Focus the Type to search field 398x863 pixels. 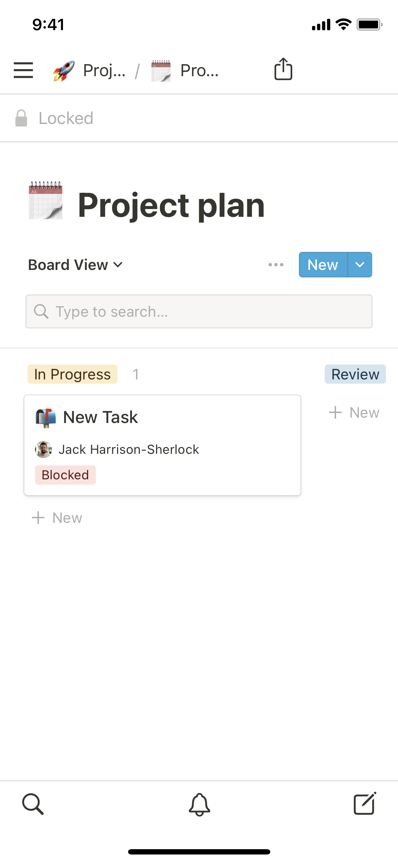pyautogui.click(x=199, y=311)
